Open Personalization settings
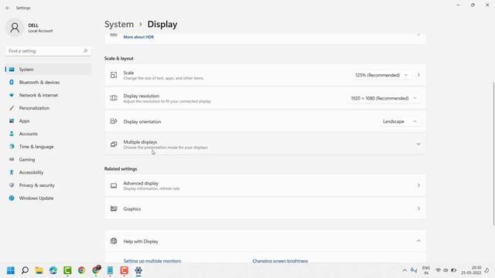 48,108
